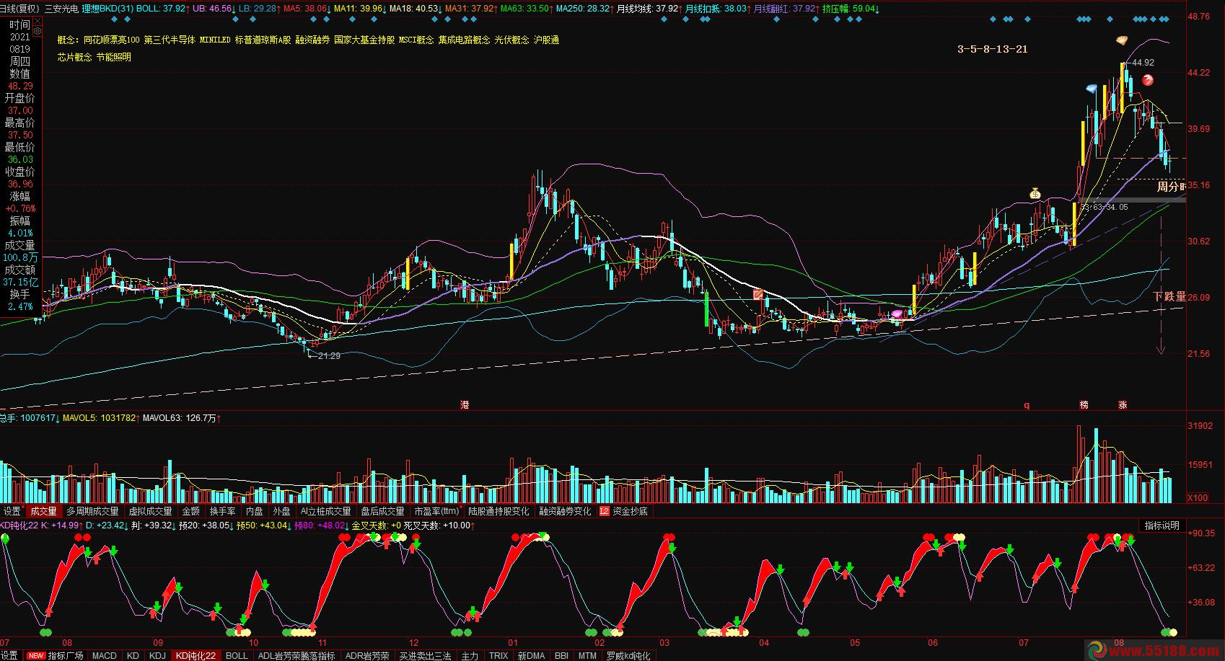The image size is (1225, 661).
Task: Click the blue diamond icon near the price peak
Action: tap(1092, 89)
